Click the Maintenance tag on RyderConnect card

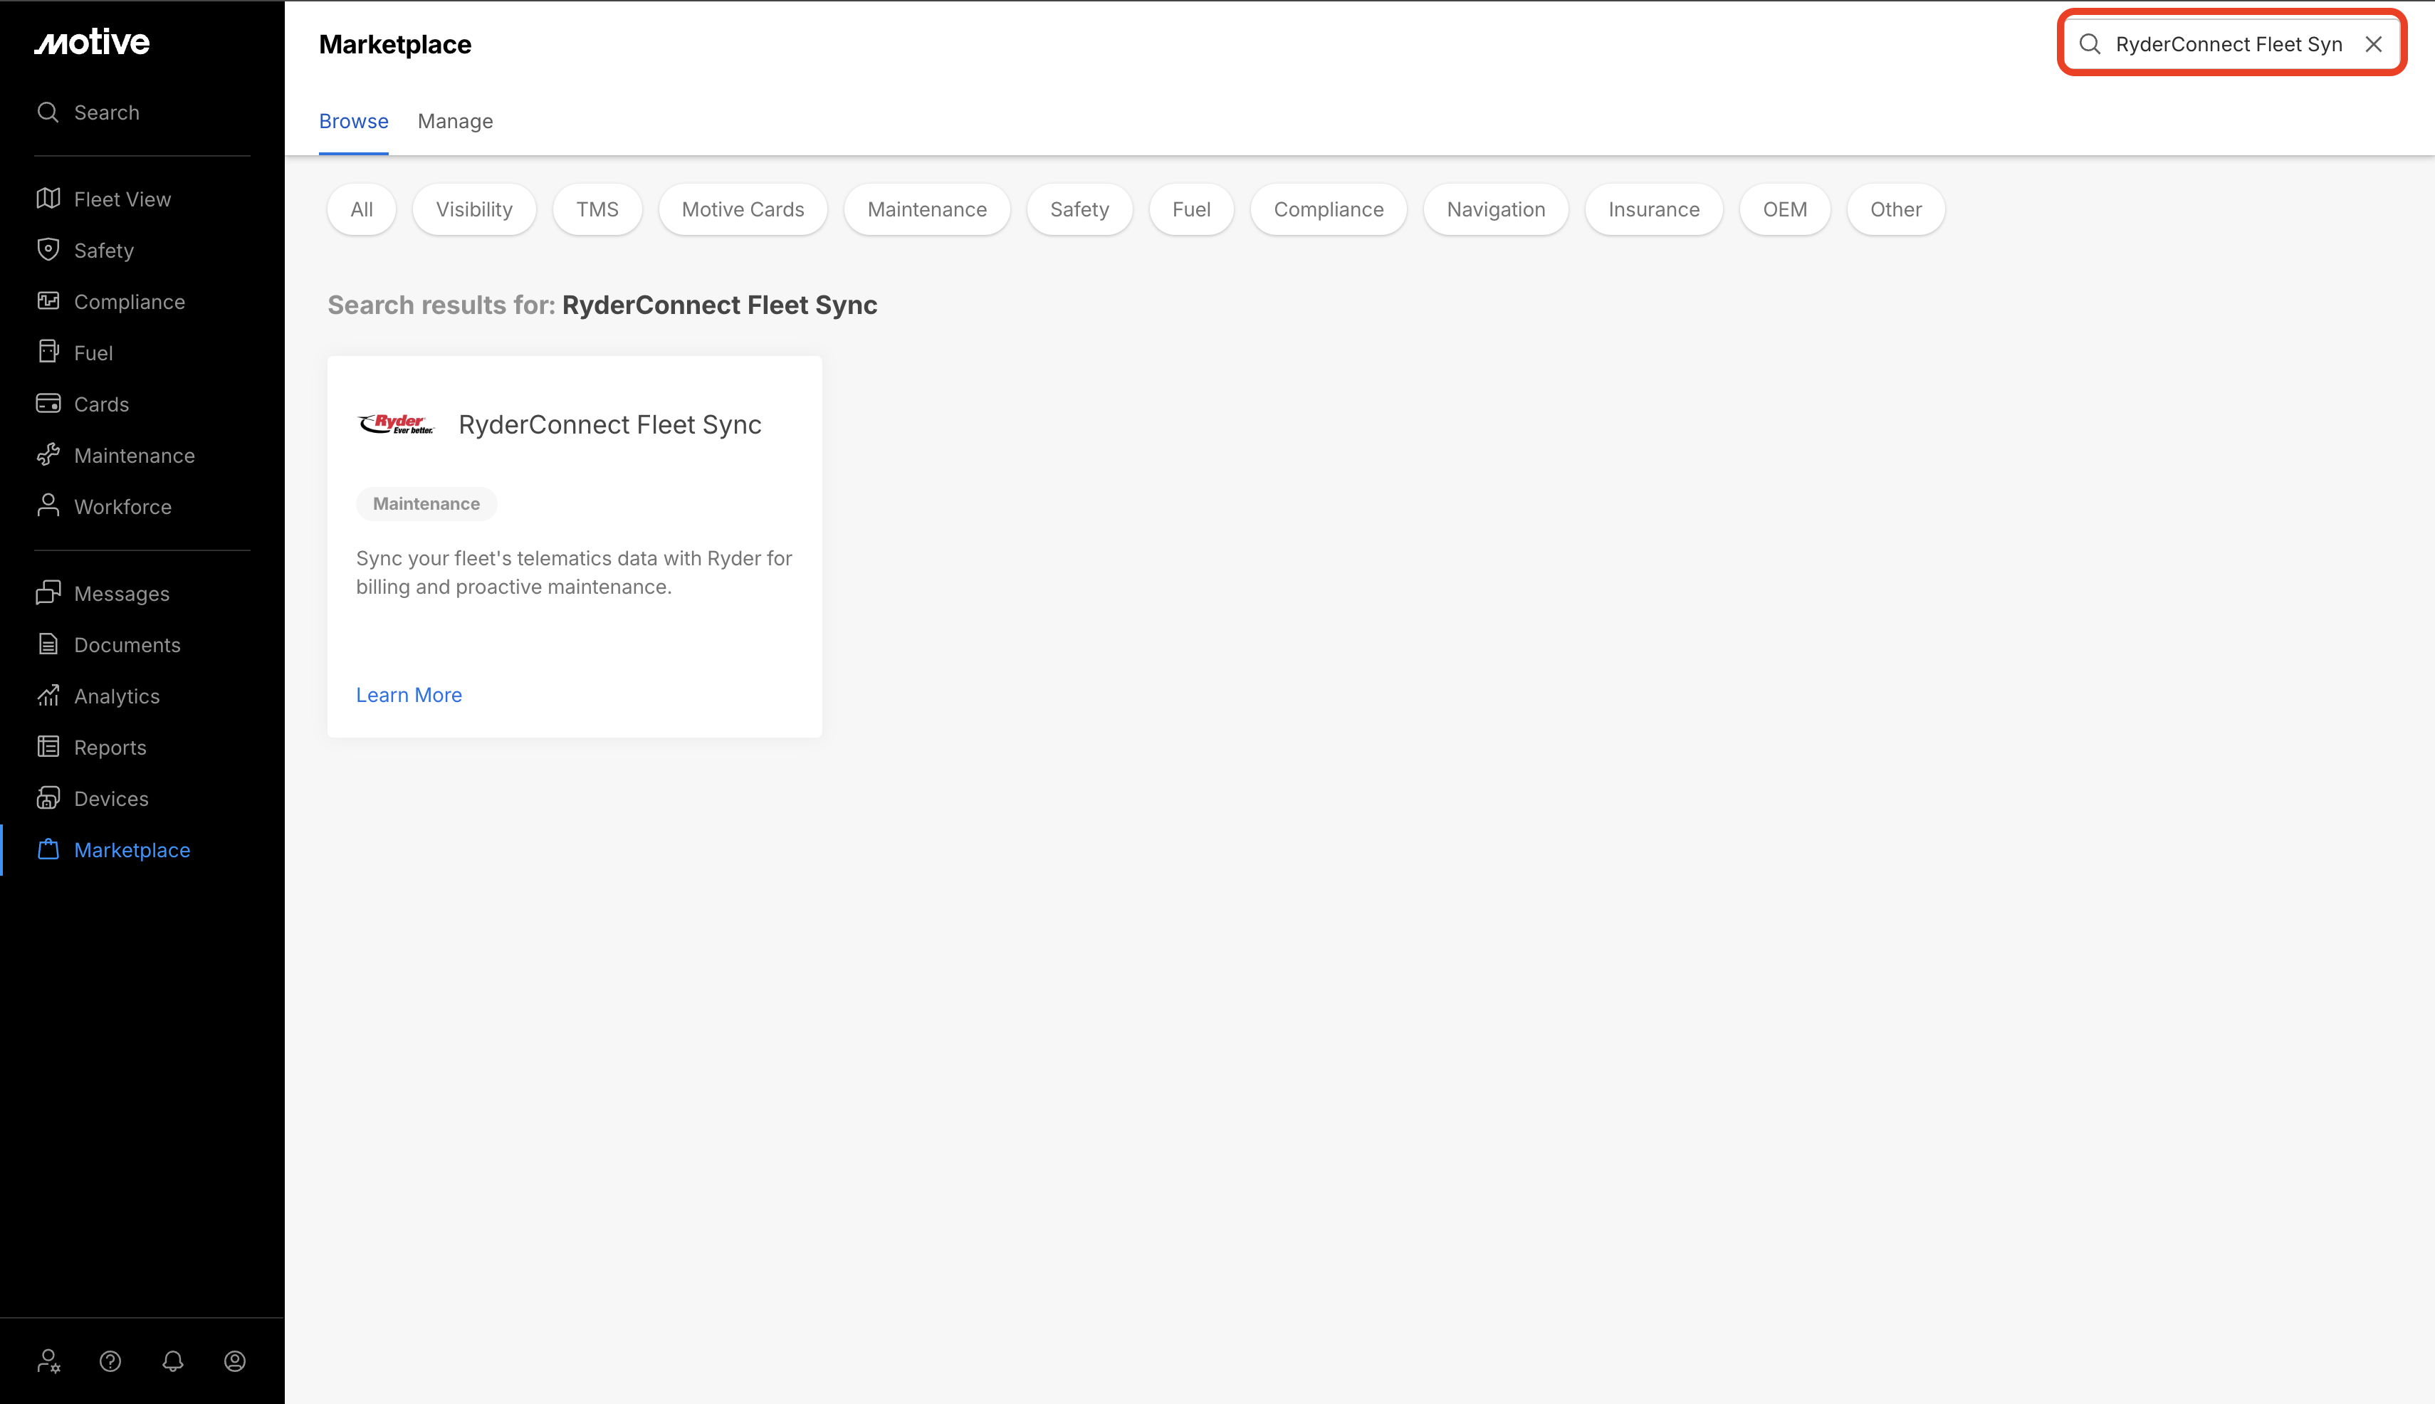[426, 504]
